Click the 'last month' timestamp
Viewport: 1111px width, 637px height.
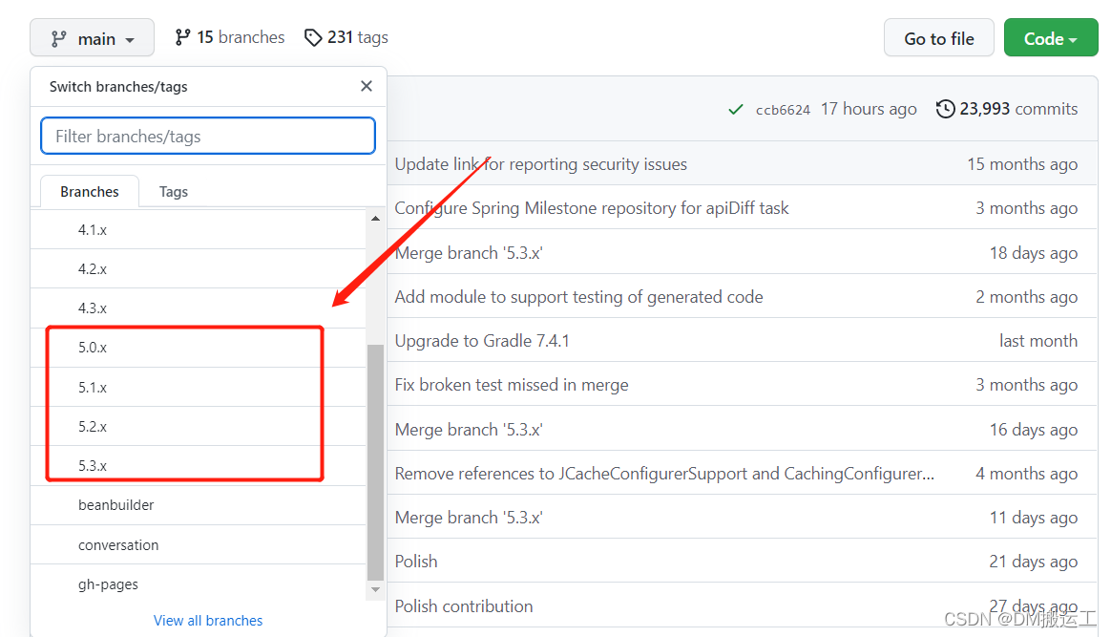[x=1038, y=340]
